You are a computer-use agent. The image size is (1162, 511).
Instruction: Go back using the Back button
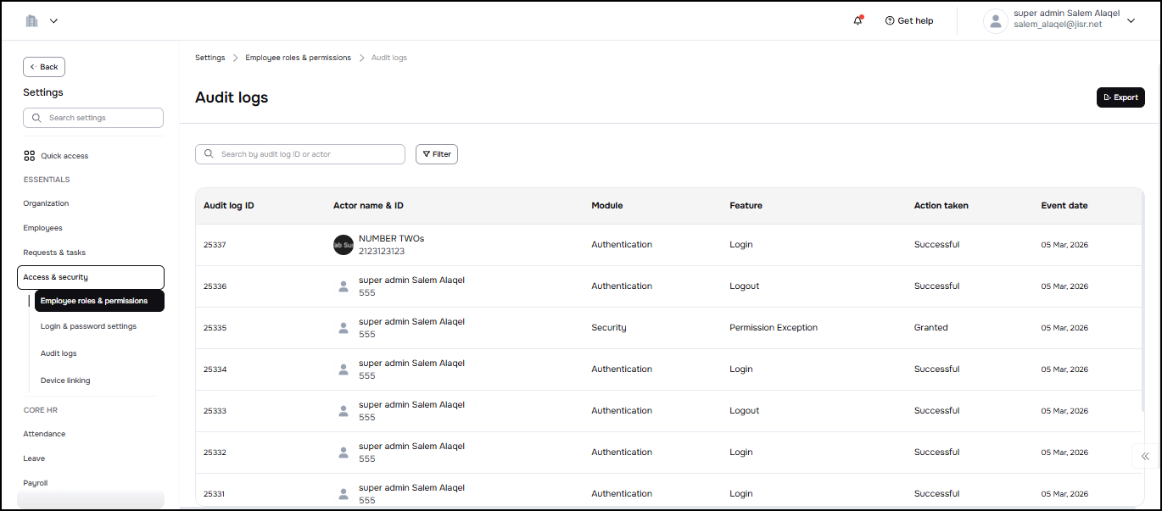(44, 67)
